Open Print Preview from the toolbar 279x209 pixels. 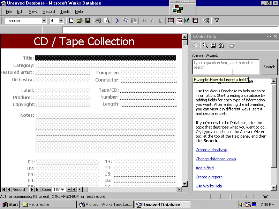107,21
